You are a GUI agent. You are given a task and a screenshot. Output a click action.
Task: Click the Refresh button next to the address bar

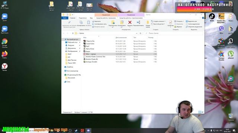(141, 33)
